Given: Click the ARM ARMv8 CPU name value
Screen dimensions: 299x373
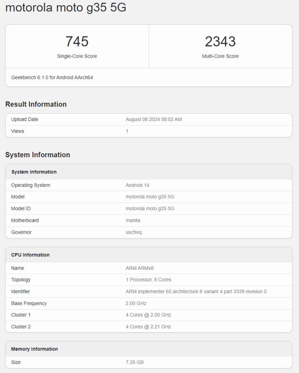Looking at the screenshot, I should point(139,268).
